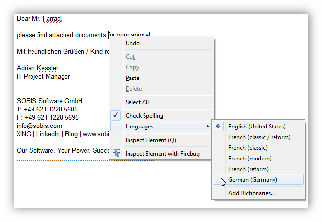Click the Firebug inspect cursor icon
The height and width of the screenshot is (222, 322).
coord(116,153)
